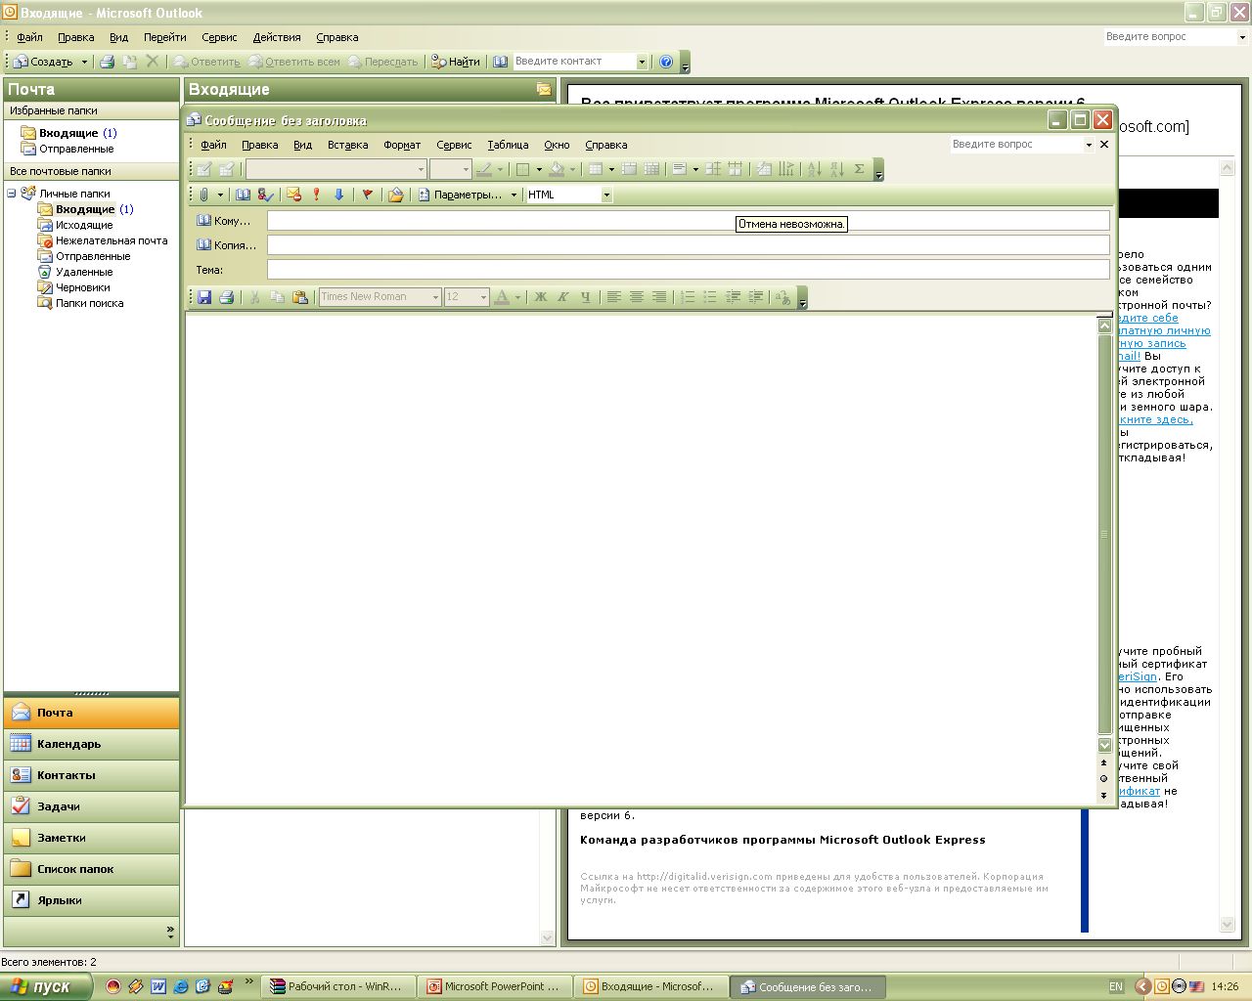This screenshot has height=1001, width=1252.
Task: Expand the navigation pane buttons chevron
Action: point(170,932)
